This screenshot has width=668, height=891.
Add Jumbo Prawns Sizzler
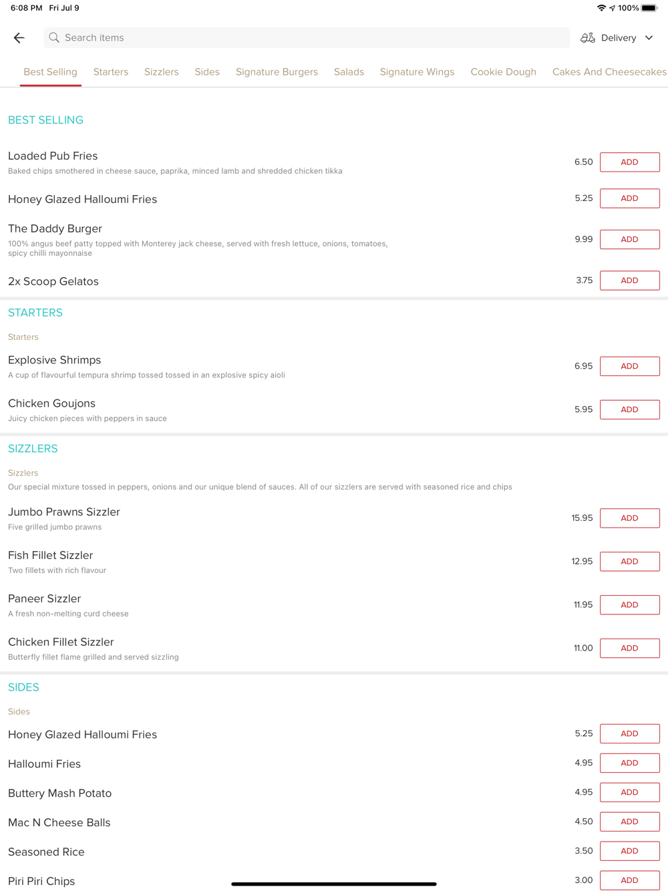(x=629, y=518)
